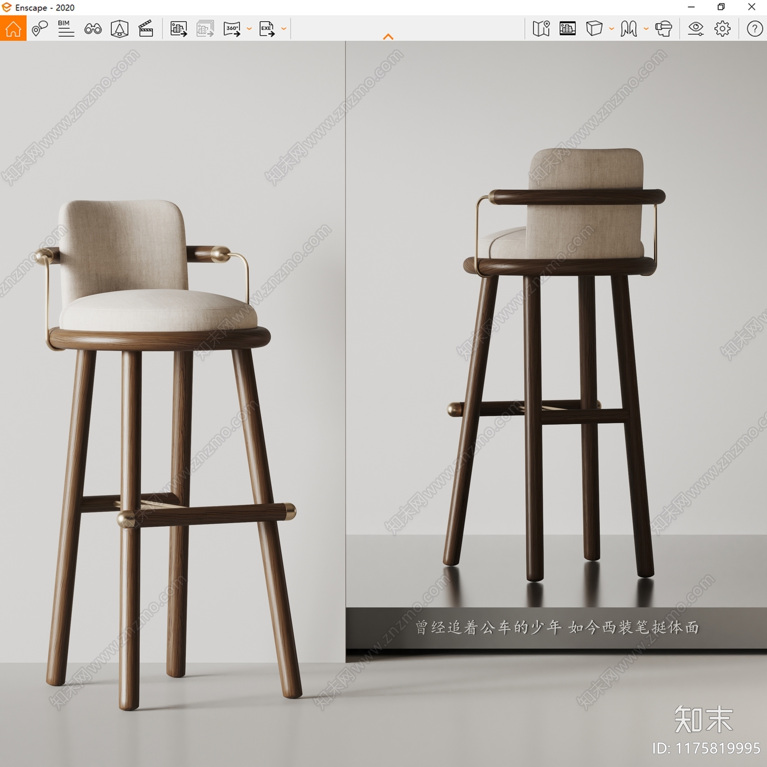Collapse the toolbar with orange chevron

coord(388,36)
